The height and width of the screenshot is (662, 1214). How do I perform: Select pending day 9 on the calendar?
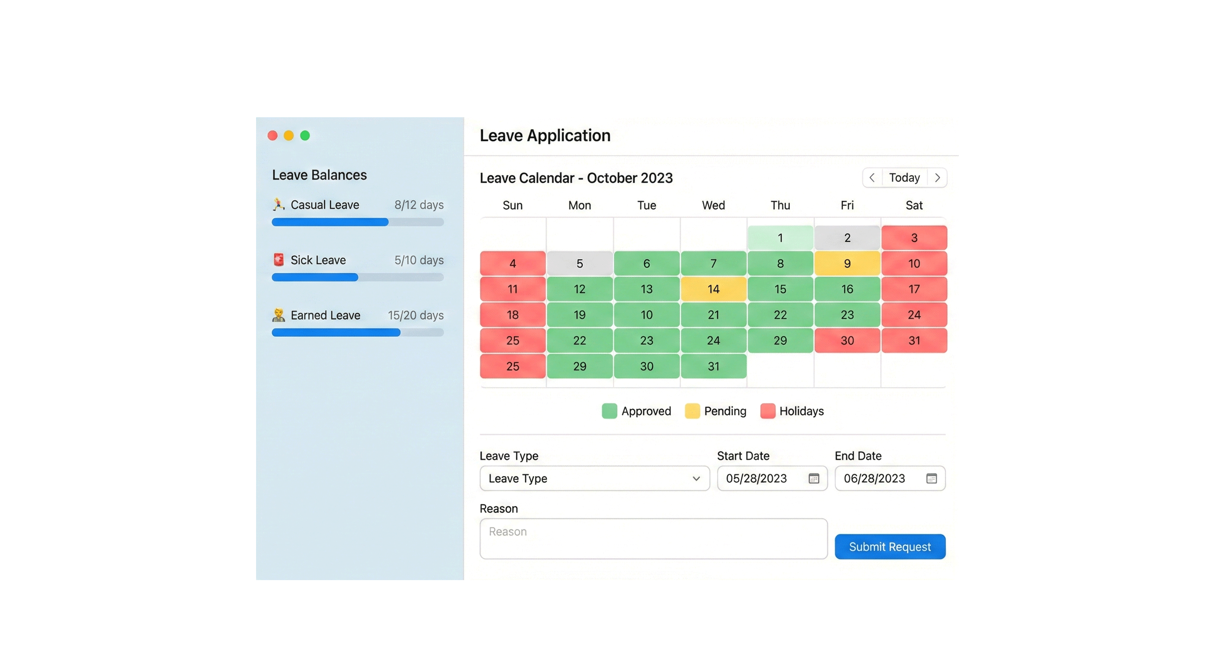pos(847,263)
